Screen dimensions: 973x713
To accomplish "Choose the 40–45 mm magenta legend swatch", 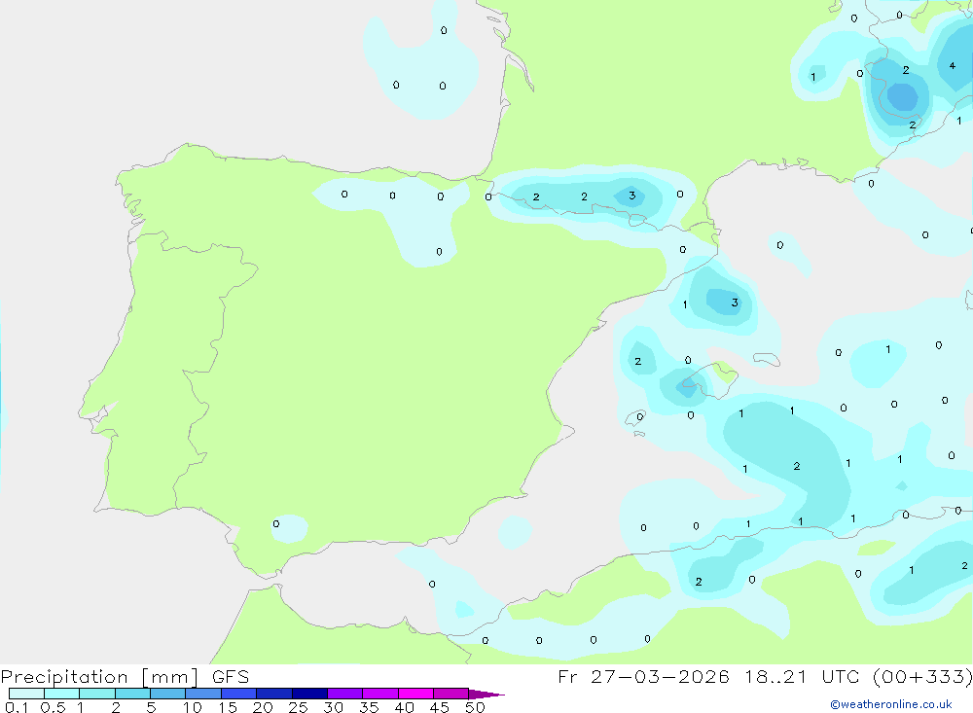I will [x=415, y=694].
